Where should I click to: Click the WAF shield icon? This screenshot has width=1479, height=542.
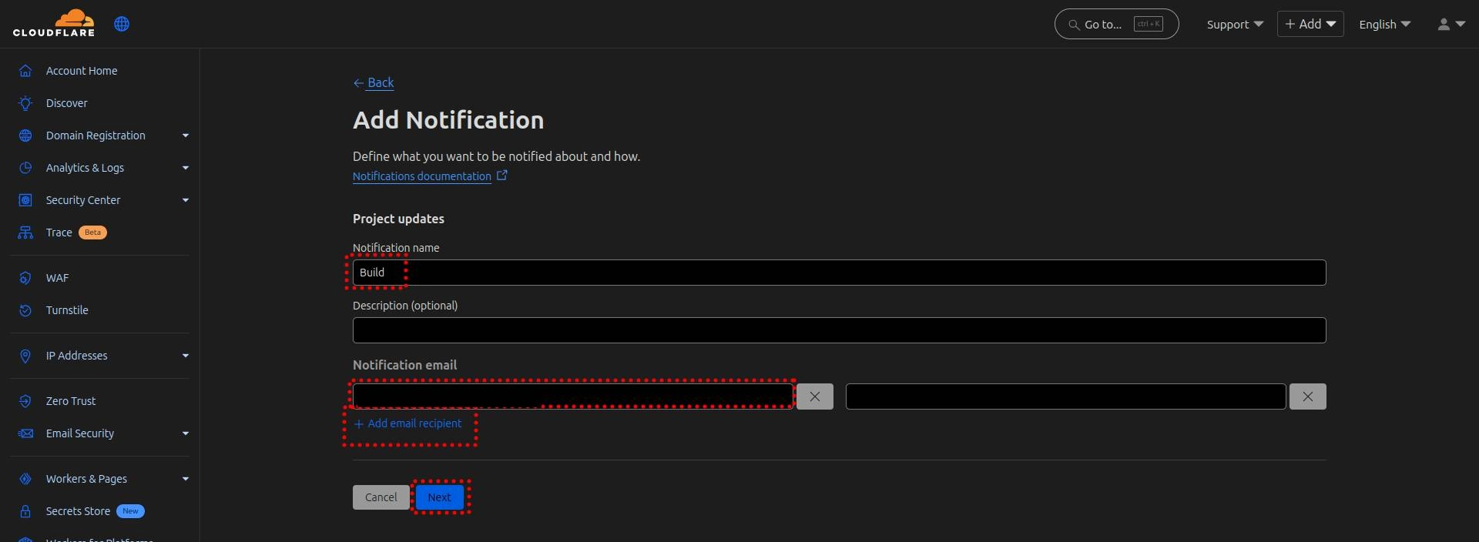coord(25,278)
